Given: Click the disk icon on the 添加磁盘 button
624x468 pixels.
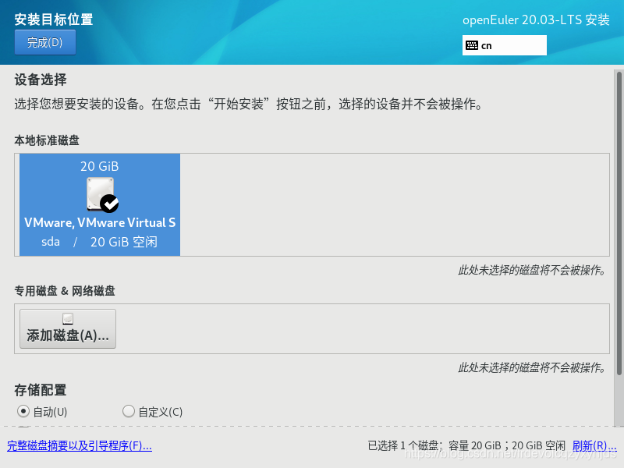Looking at the screenshot, I should coord(67,316).
